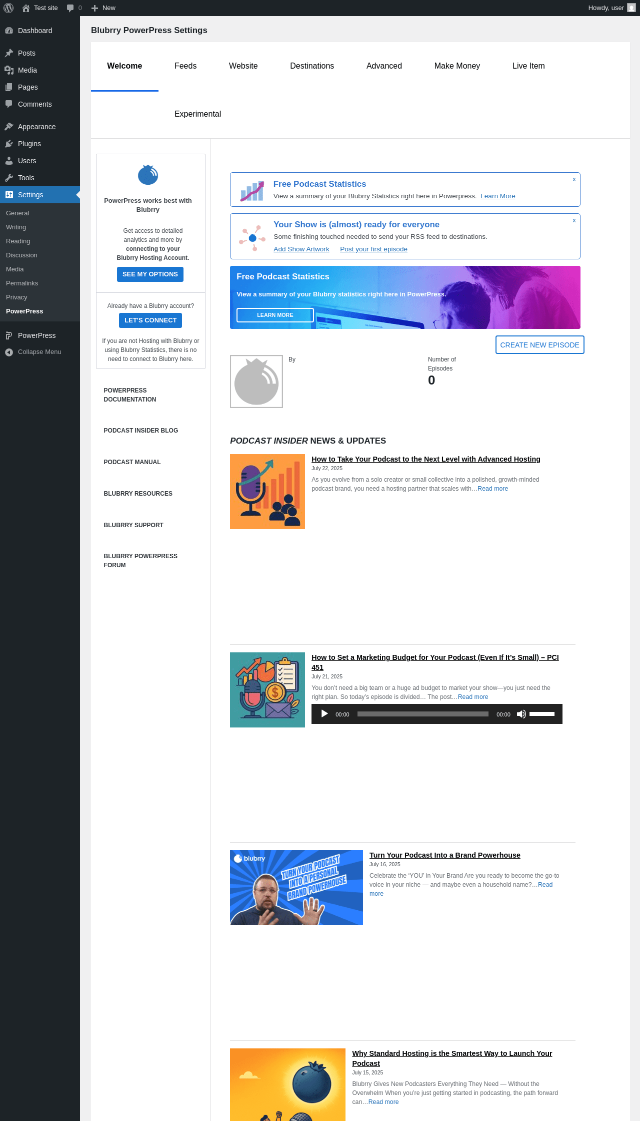Image resolution: width=640 pixels, height=1121 pixels.
Task: Open General settings submenu
Action: 17,213
